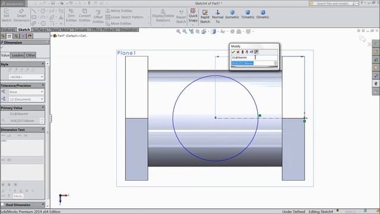The image size is (380, 214).
Task: Select the Spline sketch tool
Action: click(52, 11)
